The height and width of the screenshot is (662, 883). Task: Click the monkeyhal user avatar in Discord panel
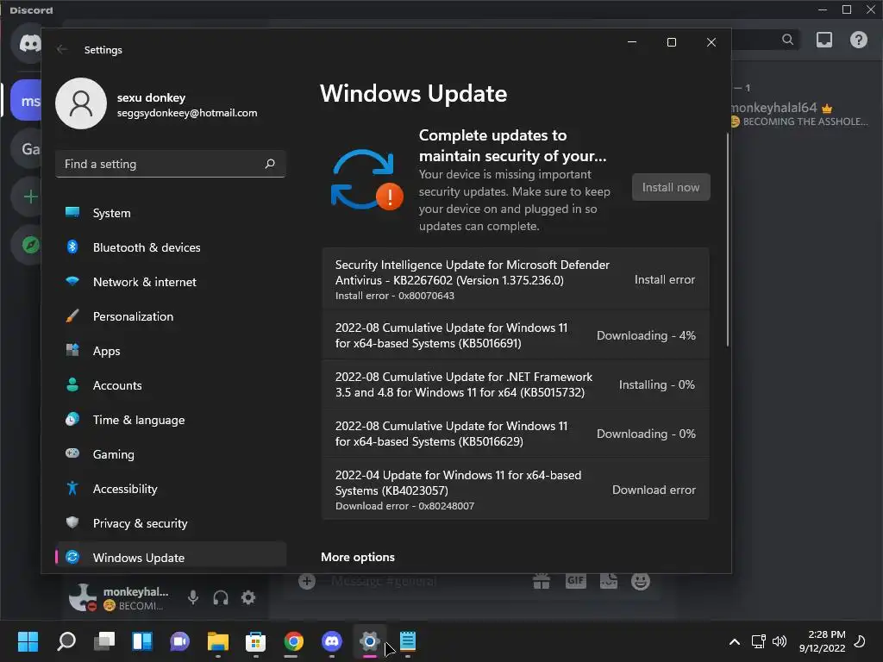83,597
